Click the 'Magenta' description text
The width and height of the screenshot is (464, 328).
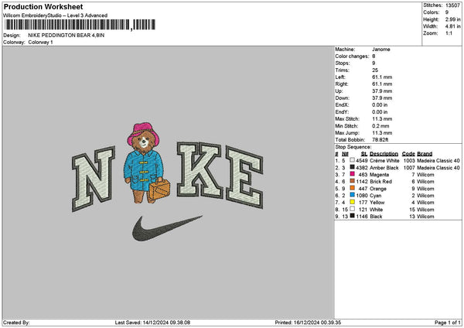(380, 174)
